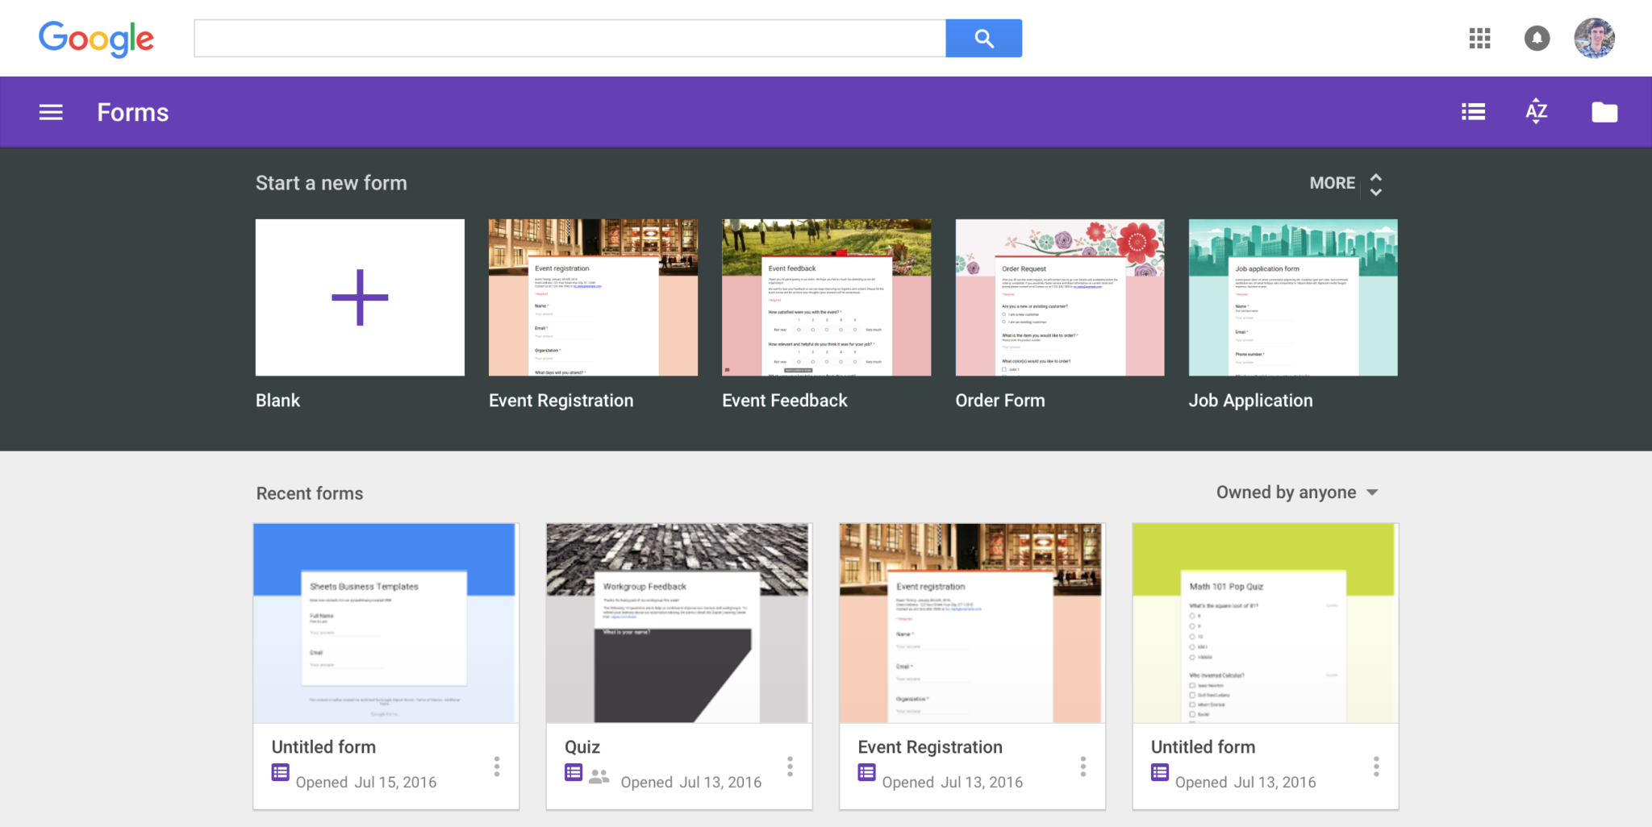The height and width of the screenshot is (827, 1652).
Task: Open Sheets Business Templates form preview
Action: (385, 623)
